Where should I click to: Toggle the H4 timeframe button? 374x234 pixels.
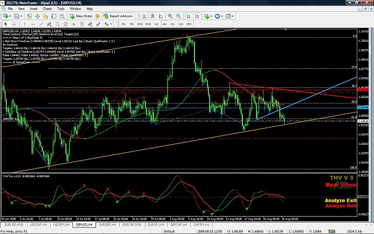[x=165, y=24]
